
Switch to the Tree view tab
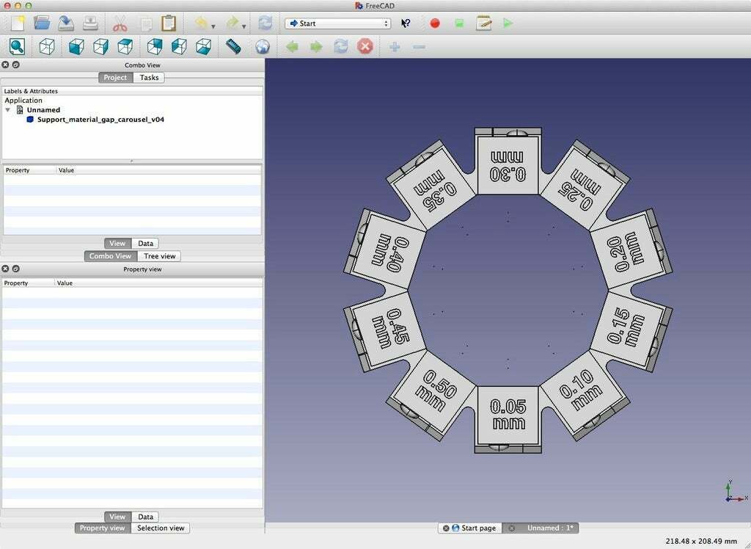click(x=159, y=256)
